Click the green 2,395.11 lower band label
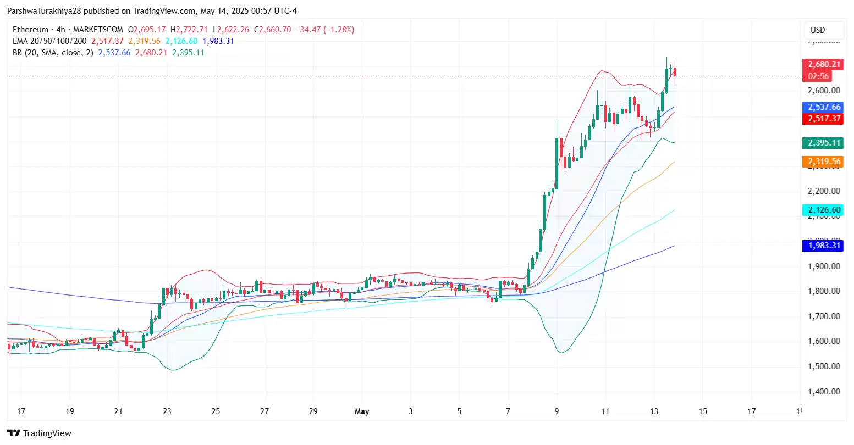 [x=823, y=142]
